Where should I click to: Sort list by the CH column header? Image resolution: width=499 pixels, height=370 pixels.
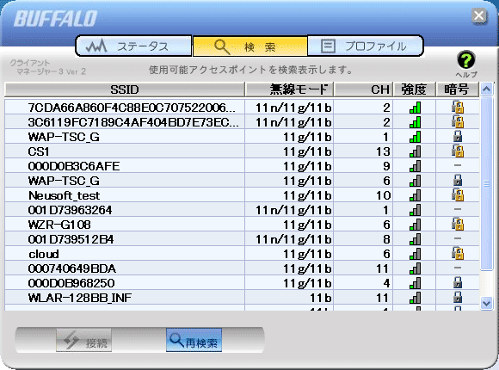[x=363, y=89]
